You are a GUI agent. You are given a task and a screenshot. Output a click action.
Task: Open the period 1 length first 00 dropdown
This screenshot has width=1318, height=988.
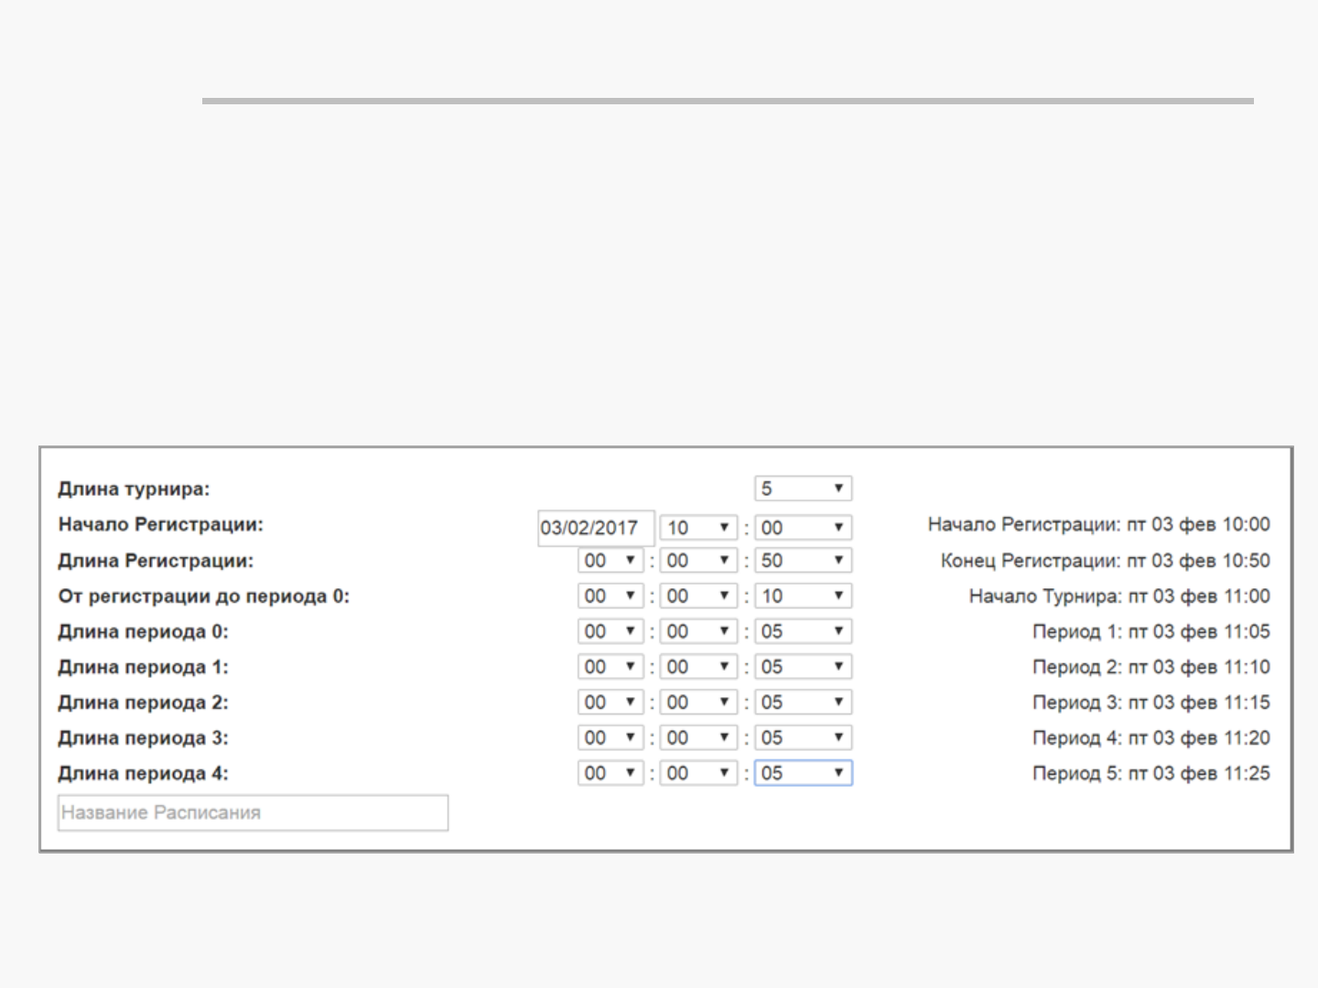[610, 667]
